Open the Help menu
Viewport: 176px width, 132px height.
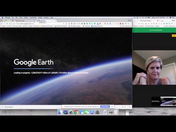pyautogui.click(x=52, y=18)
